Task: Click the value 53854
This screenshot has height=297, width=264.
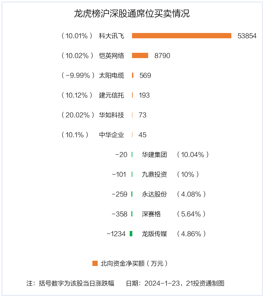Action: click(247, 36)
